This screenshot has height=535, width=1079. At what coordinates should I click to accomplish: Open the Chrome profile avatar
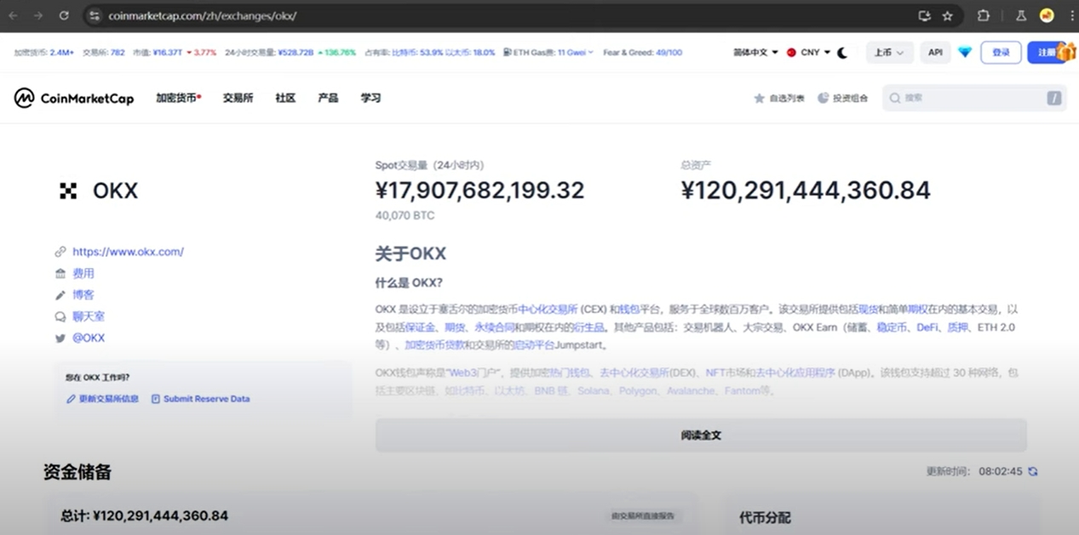tap(1047, 15)
